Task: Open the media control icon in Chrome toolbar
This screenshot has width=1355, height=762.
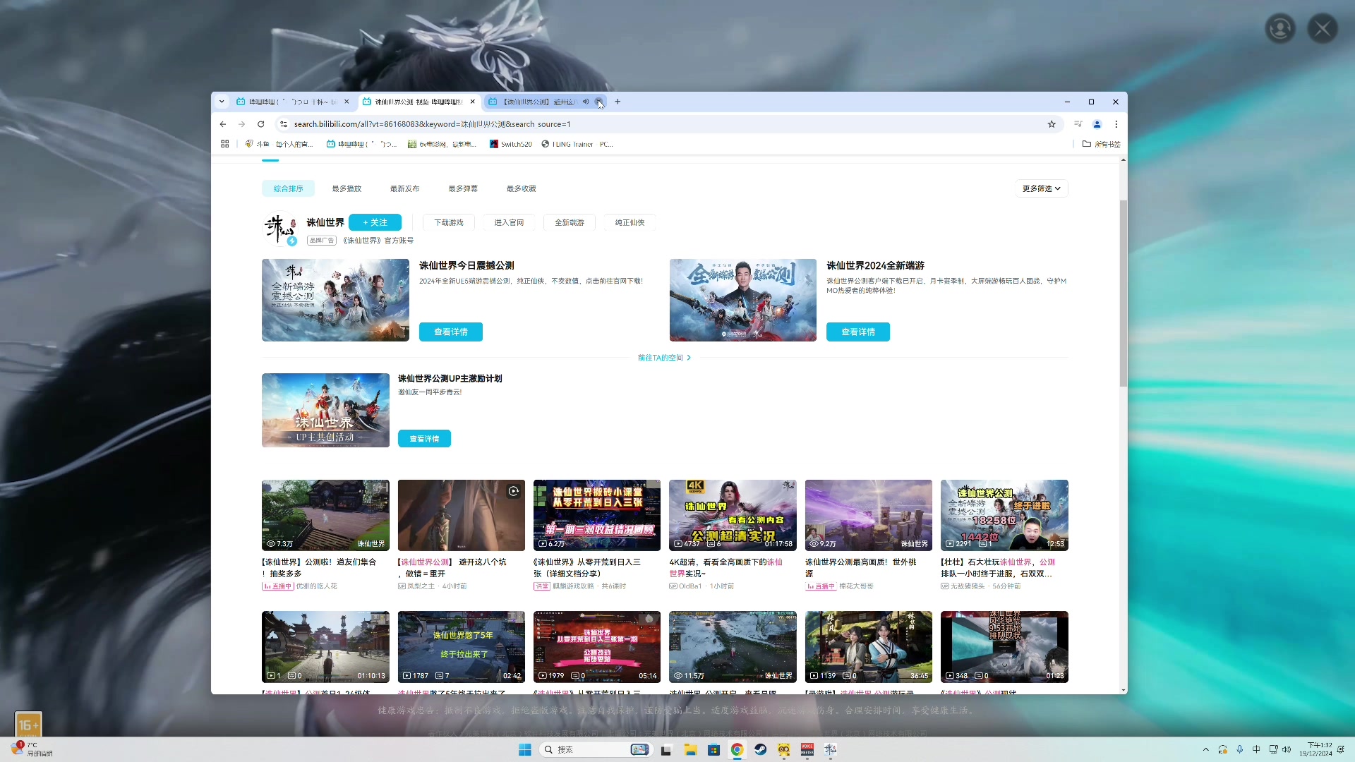Action: coord(1078,124)
